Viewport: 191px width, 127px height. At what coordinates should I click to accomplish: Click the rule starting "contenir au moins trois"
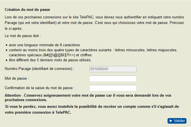[92, 50]
